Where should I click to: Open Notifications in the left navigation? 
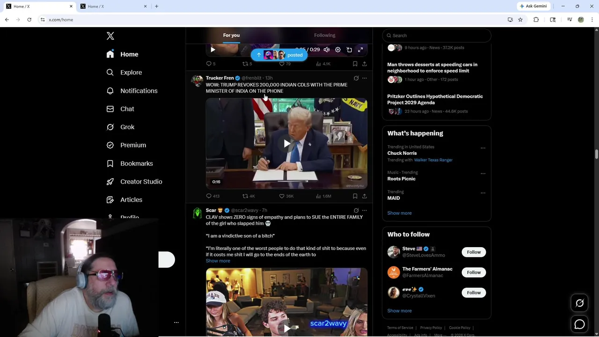click(132, 91)
